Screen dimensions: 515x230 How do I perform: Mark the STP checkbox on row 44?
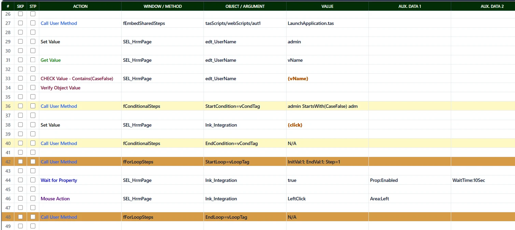(33, 180)
